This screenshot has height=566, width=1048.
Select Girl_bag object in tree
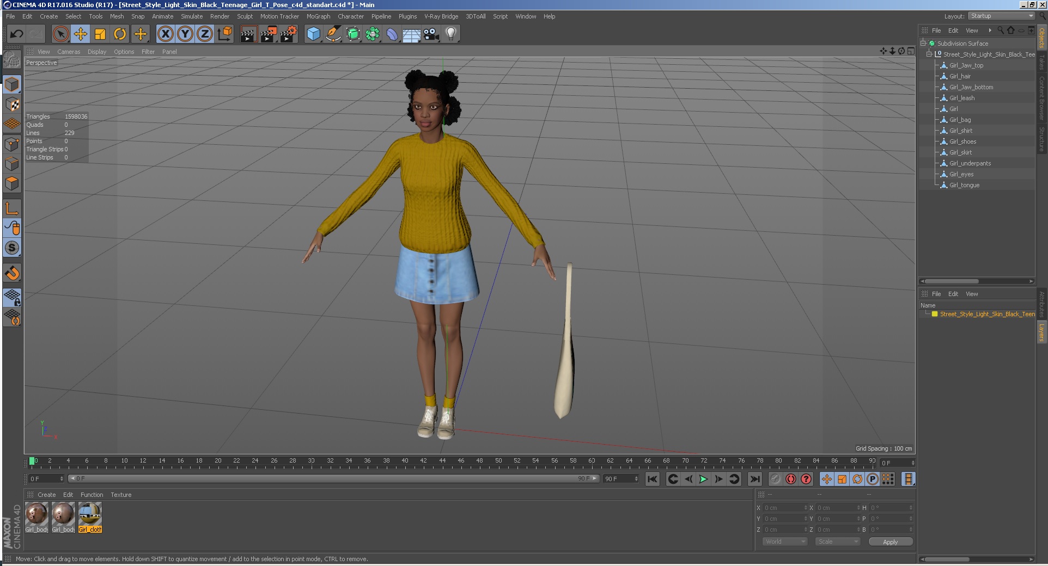[x=960, y=120]
